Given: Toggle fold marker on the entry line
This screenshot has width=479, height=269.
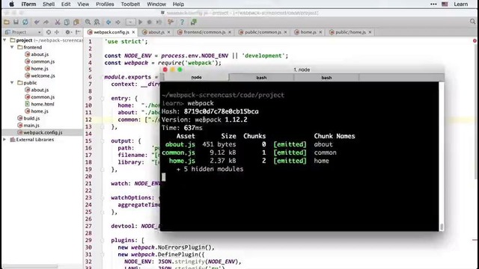Looking at the screenshot, I should click(103, 98).
